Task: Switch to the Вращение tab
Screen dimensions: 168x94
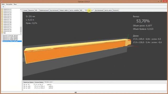Action: coord(31,10)
